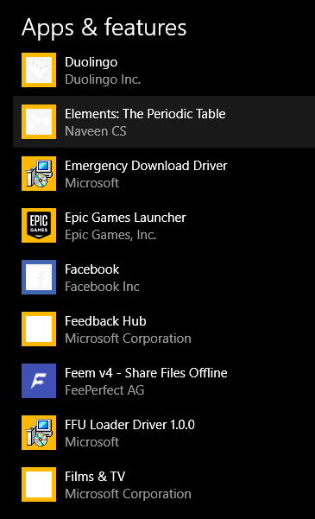Select the Facebook app name
The width and height of the screenshot is (315, 519).
pyautogui.click(x=92, y=269)
